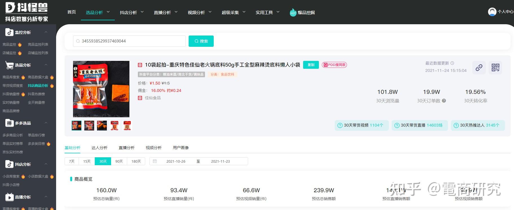The image size is (514, 210).
Task: Open 商品库搜索 in the sidebar
Action: pos(11,77)
